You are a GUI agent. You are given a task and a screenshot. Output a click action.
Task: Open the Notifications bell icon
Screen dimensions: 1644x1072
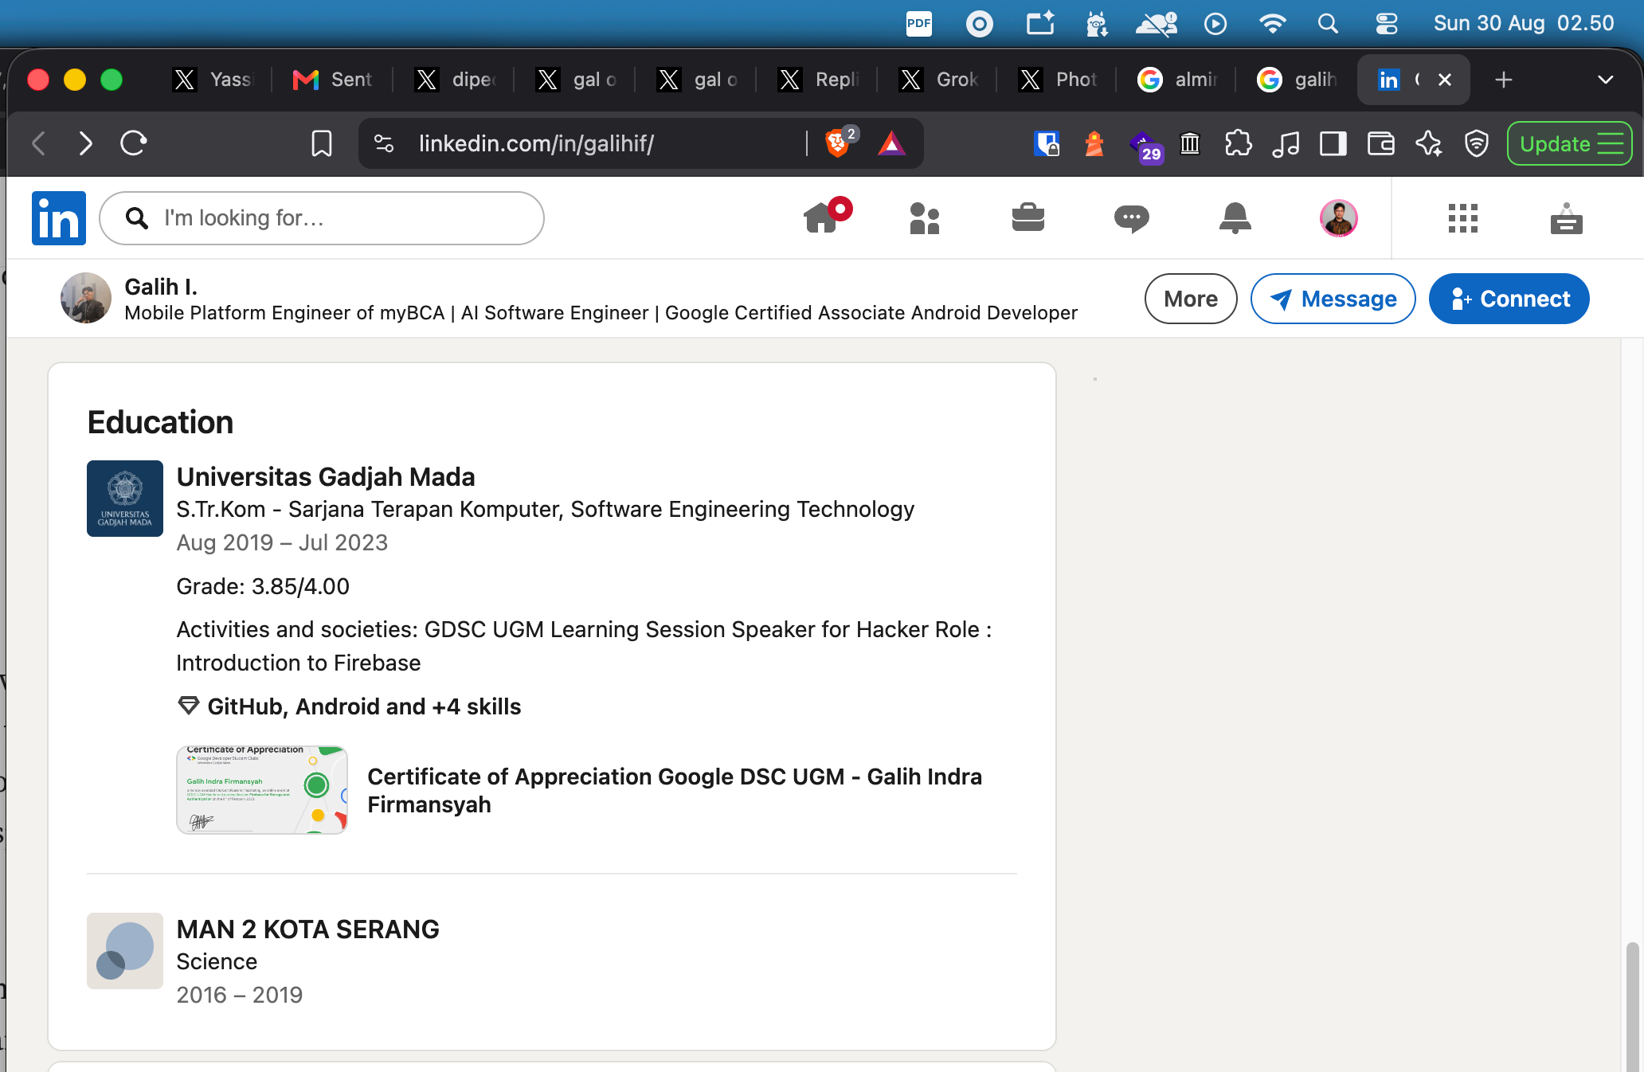(1235, 217)
